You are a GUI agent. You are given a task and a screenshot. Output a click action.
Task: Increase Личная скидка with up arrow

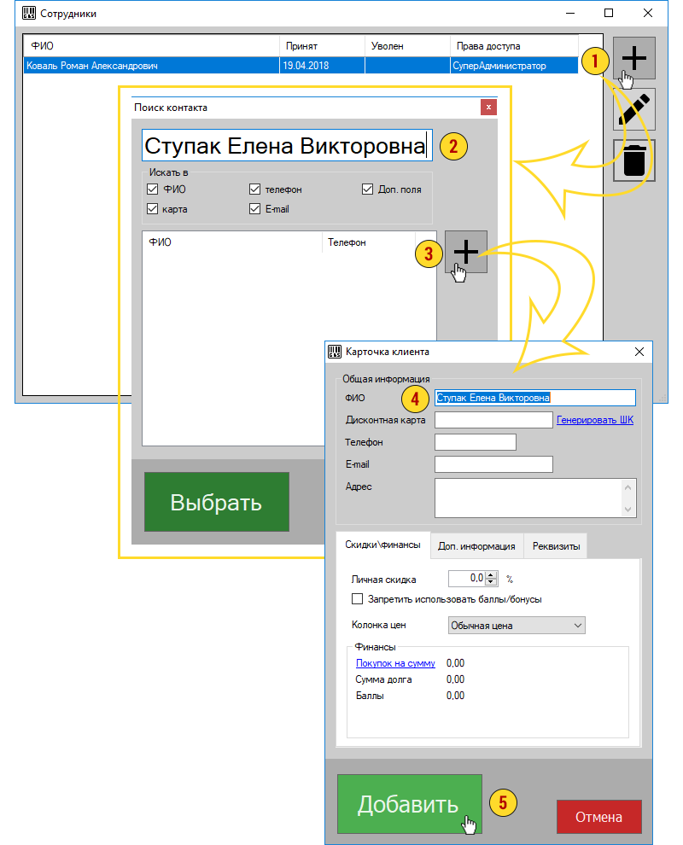(x=491, y=575)
